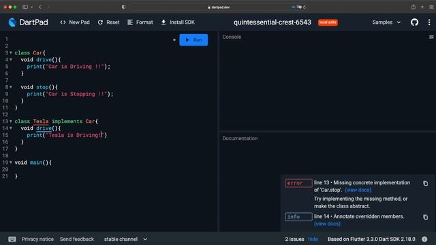This screenshot has height=245, width=436.
Task: Open Privacy notice link
Action: (x=37, y=239)
